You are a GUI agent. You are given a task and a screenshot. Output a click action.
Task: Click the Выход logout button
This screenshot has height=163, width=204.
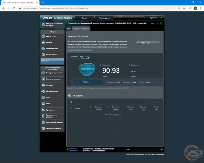pyautogui.click(x=84, y=18)
